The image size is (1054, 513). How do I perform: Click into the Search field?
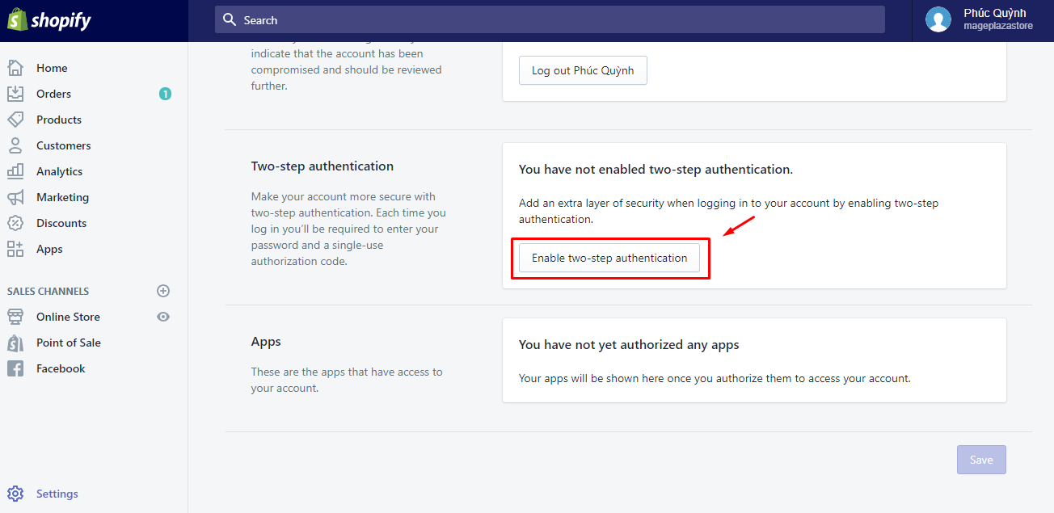coord(550,19)
